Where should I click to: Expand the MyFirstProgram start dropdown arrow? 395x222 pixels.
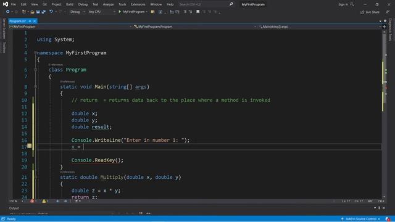pyautogui.click(x=146, y=12)
